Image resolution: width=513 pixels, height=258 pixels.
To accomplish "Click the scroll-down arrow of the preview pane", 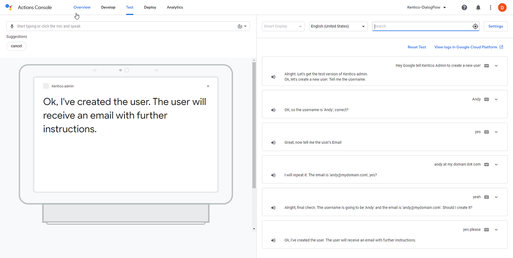I will (x=254, y=229).
